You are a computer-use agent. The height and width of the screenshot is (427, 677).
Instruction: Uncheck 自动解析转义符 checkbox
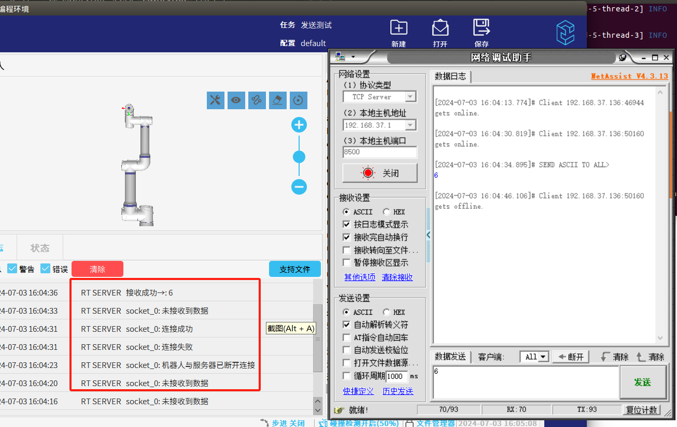[347, 325]
